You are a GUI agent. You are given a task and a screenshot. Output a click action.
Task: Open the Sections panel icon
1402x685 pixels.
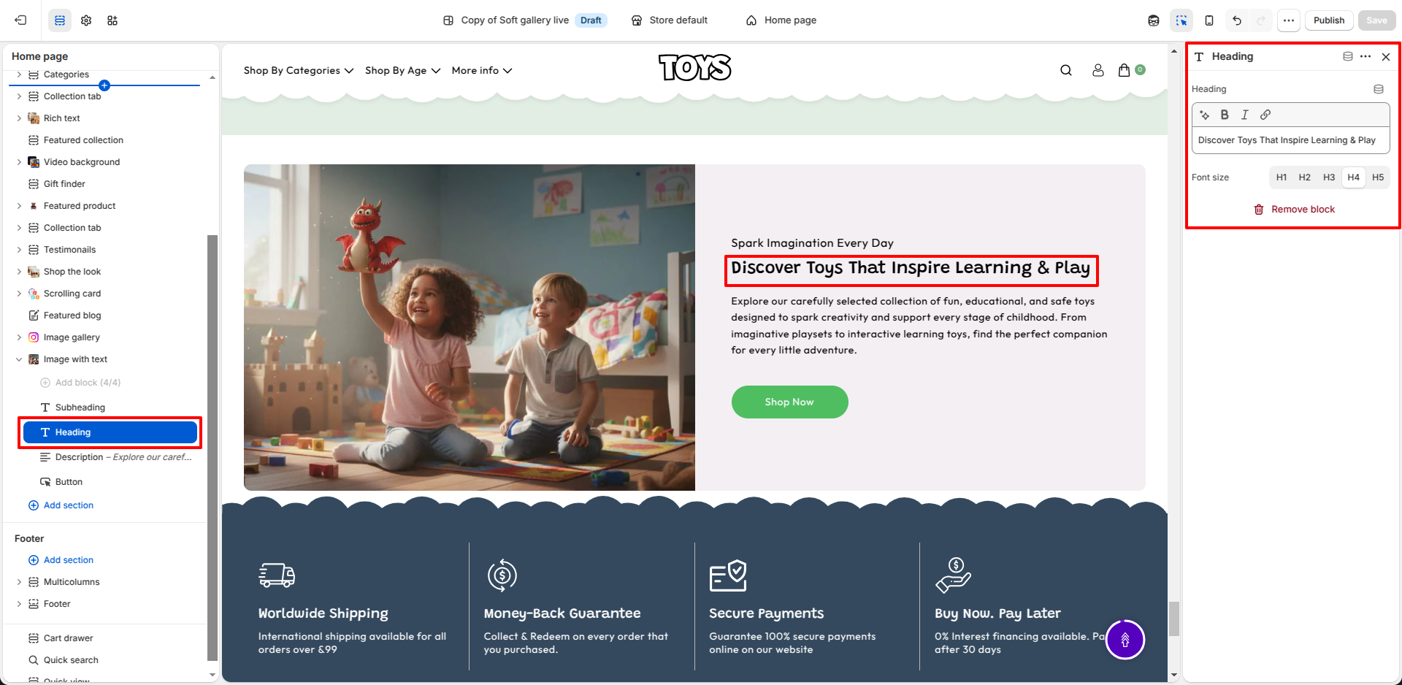pyautogui.click(x=60, y=20)
